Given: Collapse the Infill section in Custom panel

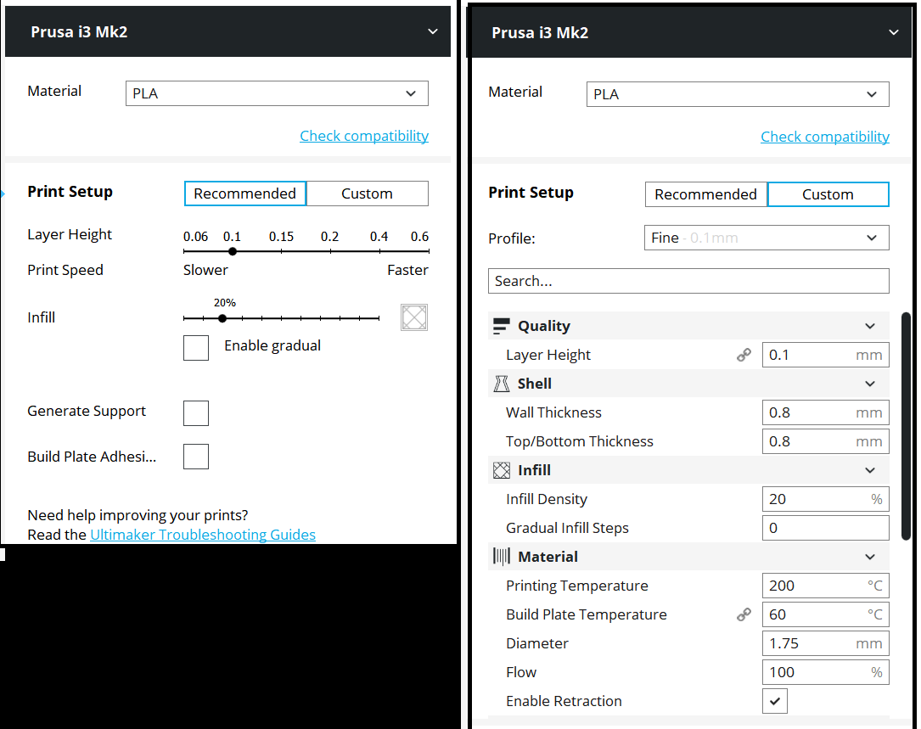Looking at the screenshot, I should point(870,470).
